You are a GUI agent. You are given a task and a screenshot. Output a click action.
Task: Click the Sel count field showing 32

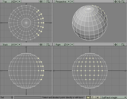point(7,97)
